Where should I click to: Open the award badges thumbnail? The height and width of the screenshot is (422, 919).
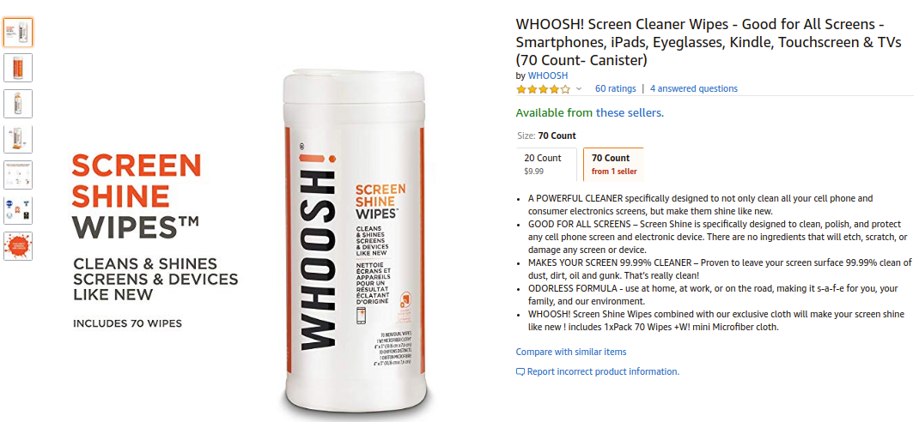point(17,211)
